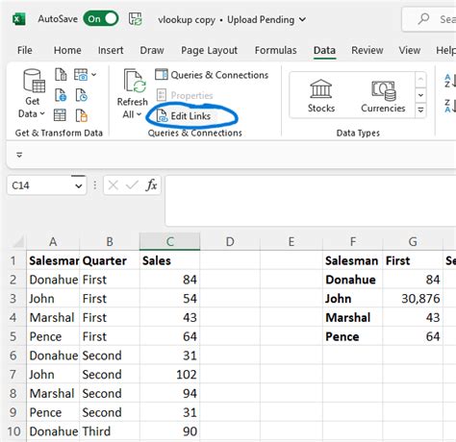
Task: Click the Select All corner triangle
Action: tap(18, 241)
